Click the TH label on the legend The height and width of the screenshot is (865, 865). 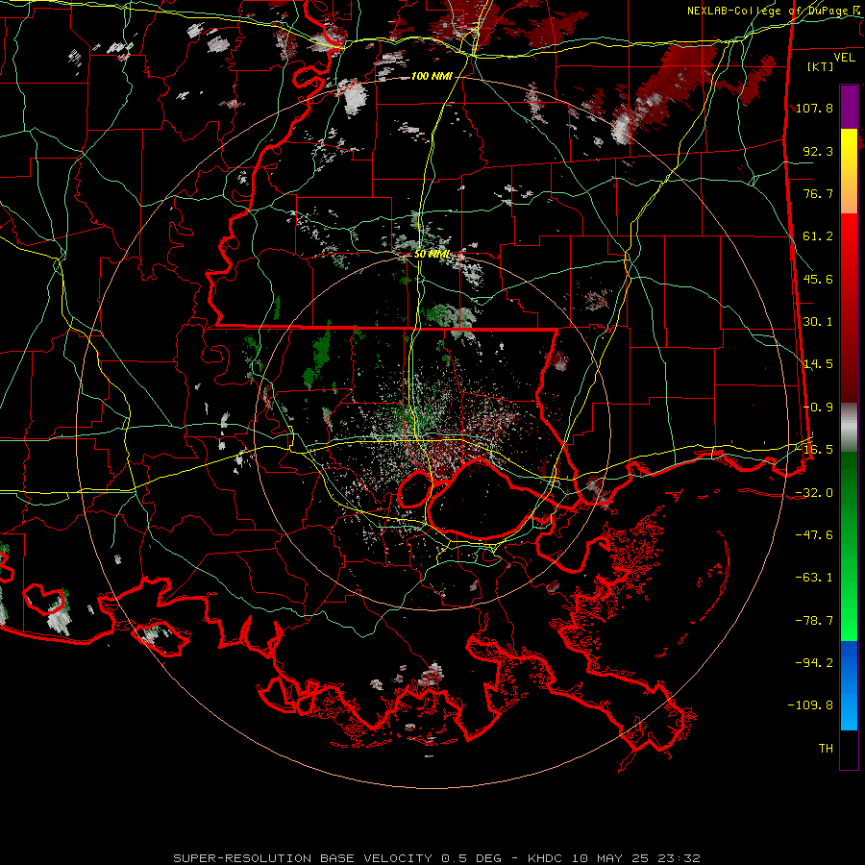pyautogui.click(x=826, y=749)
